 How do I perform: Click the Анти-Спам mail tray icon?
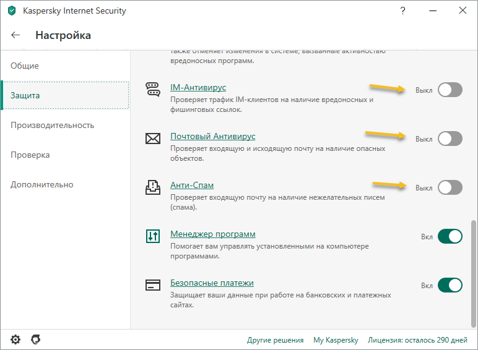point(153,187)
